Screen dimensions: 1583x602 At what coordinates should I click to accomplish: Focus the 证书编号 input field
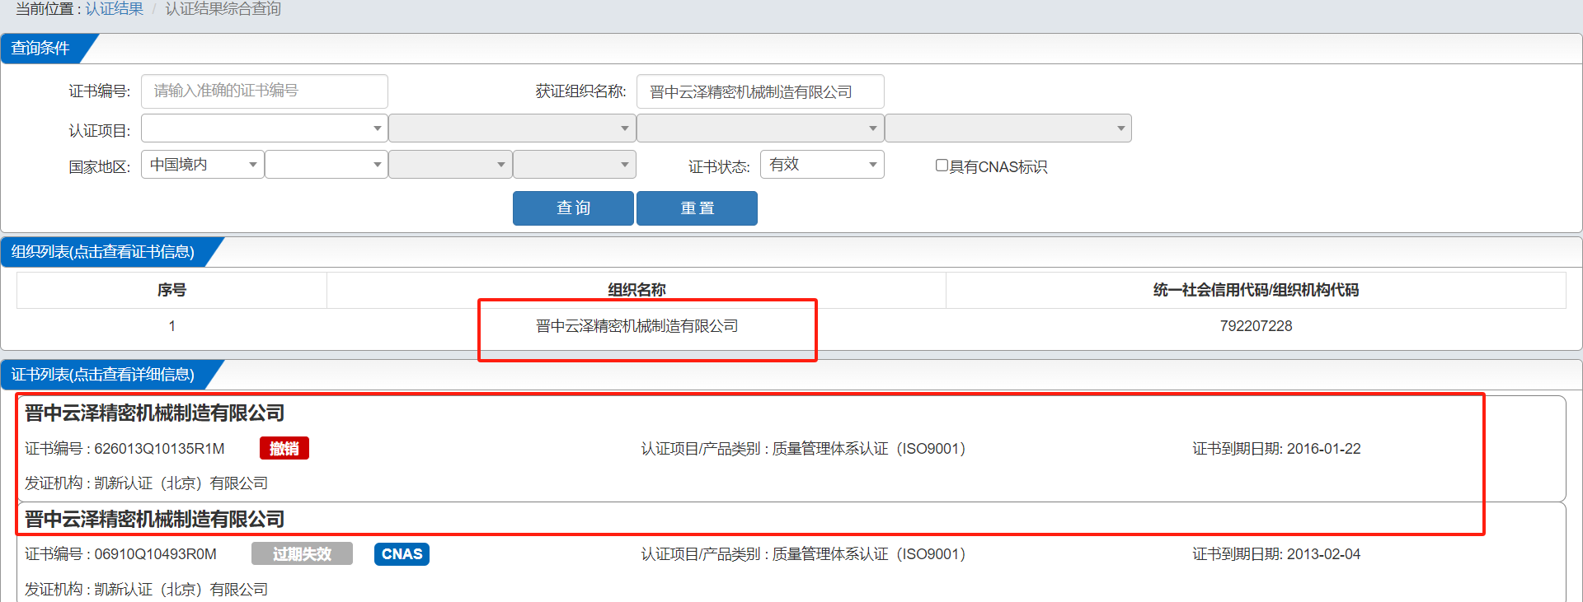click(x=265, y=91)
